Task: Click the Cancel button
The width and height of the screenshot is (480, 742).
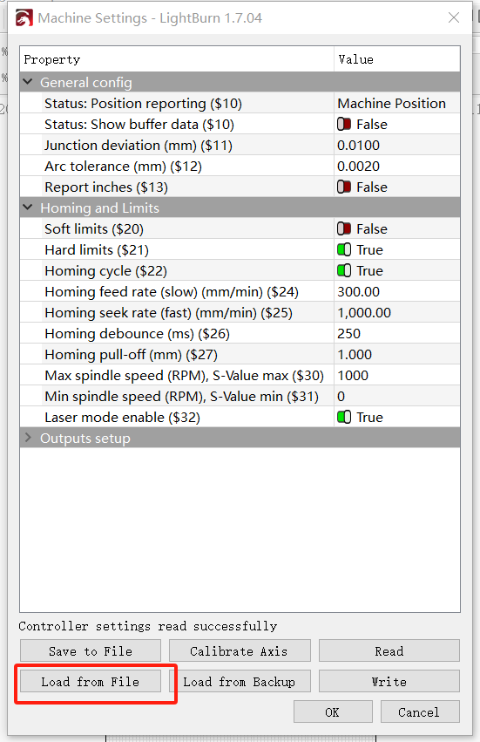Action: [x=420, y=712]
